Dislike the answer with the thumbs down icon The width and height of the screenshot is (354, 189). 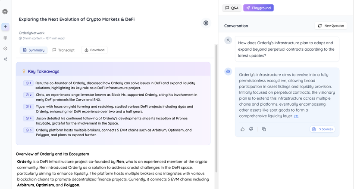tap(251, 129)
